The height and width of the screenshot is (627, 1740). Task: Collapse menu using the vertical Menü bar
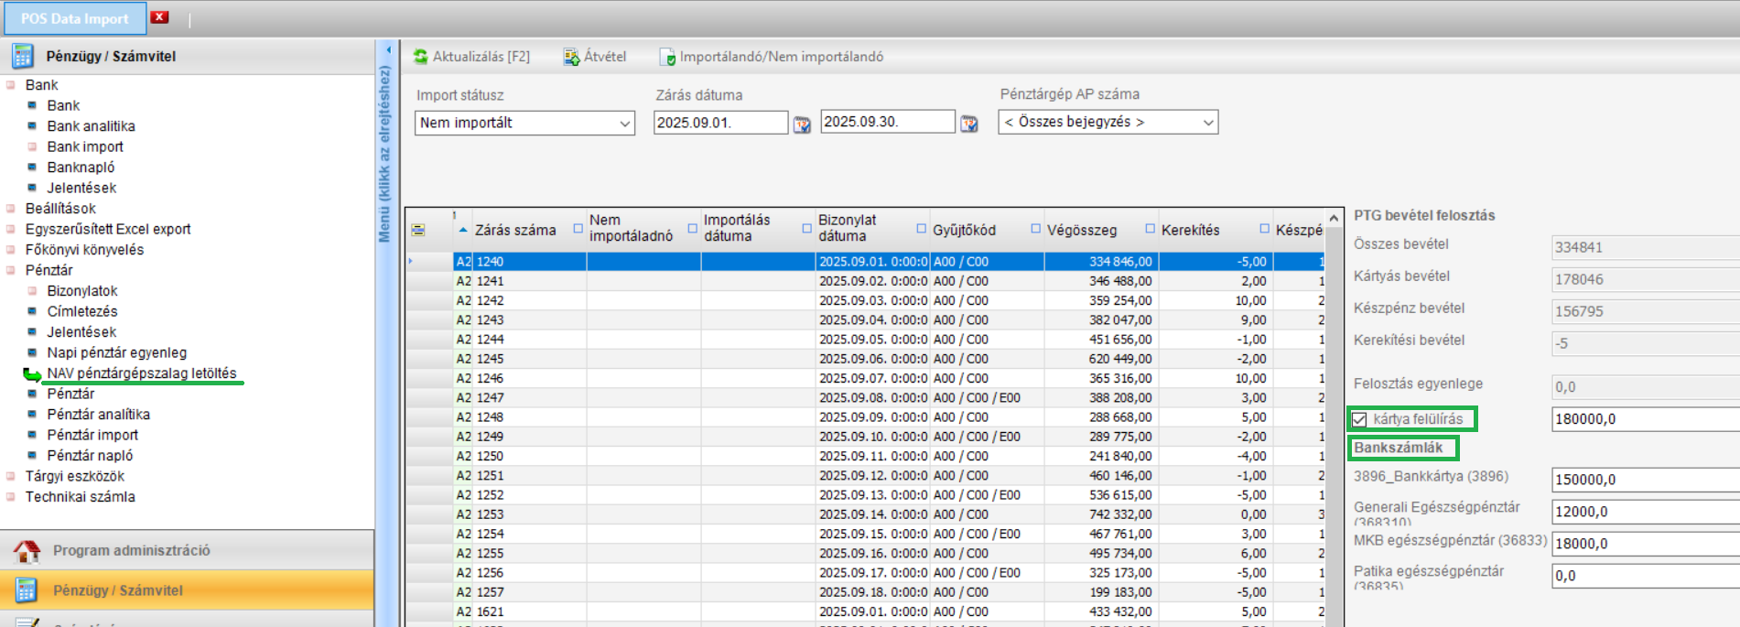point(385,156)
